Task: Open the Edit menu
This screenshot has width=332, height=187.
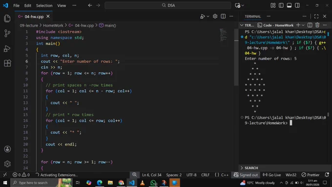Action: click(x=28, y=5)
